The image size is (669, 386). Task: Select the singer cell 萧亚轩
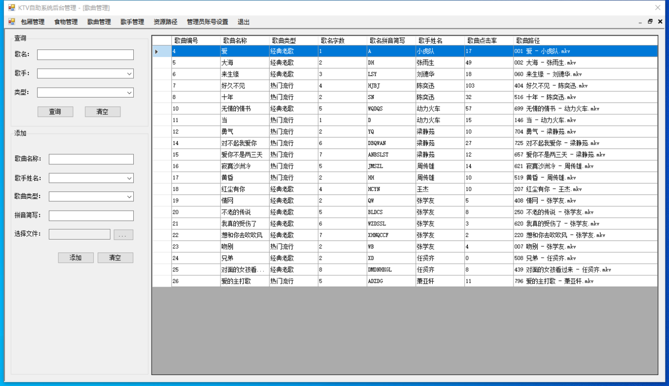point(440,281)
